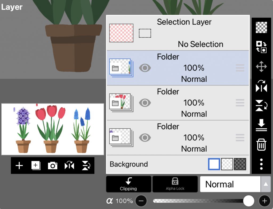Click the duplicate layer icon

[36, 166]
